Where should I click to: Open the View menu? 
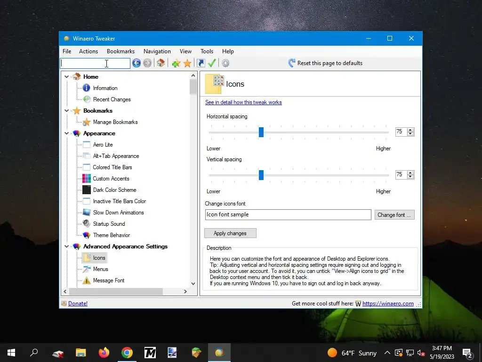click(185, 51)
